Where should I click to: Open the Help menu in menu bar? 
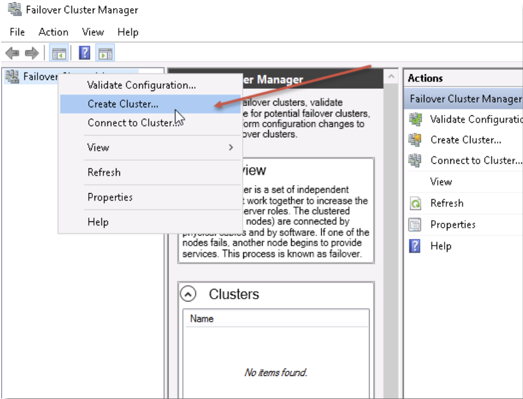tap(128, 32)
